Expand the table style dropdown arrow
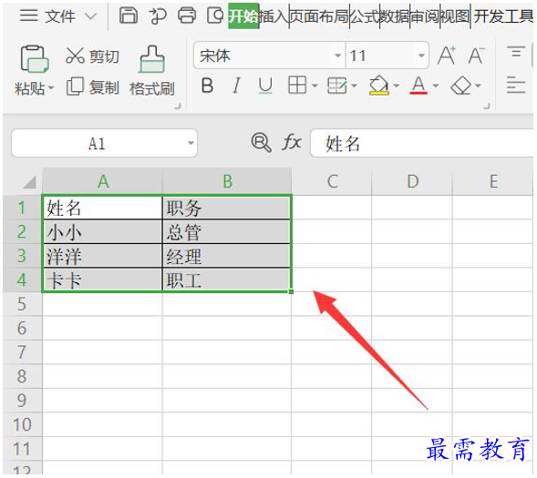537x478 pixels. tap(355, 86)
